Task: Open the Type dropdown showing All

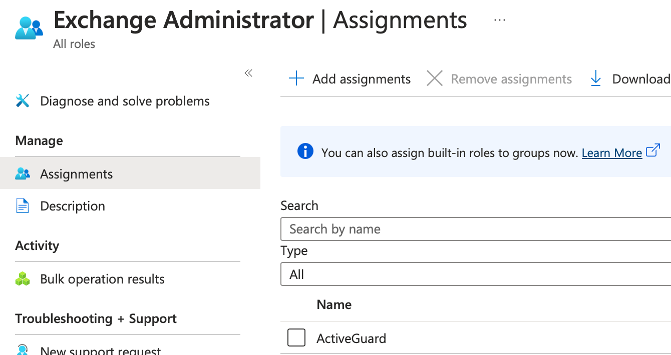Action: click(476, 274)
